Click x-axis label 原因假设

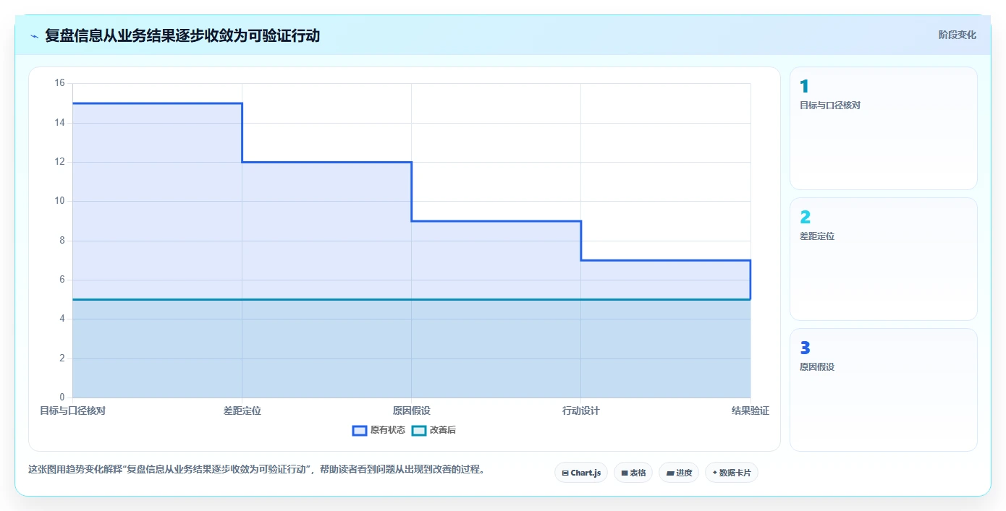[412, 411]
